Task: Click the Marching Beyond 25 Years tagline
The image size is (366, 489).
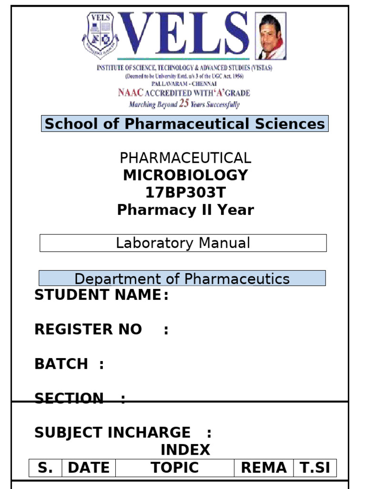Action: [184, 104]
